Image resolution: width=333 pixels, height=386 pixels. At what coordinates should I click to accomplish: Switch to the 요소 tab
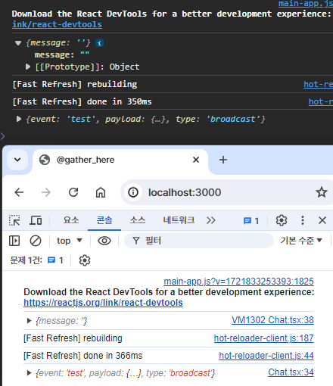point(71,220)
